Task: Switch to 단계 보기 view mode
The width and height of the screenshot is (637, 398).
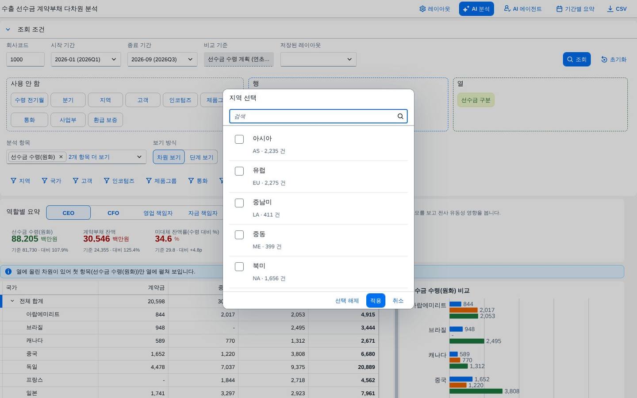Action: (x=201, y=157)
